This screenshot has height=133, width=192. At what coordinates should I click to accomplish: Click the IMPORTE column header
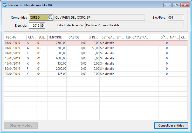point(57,37)
